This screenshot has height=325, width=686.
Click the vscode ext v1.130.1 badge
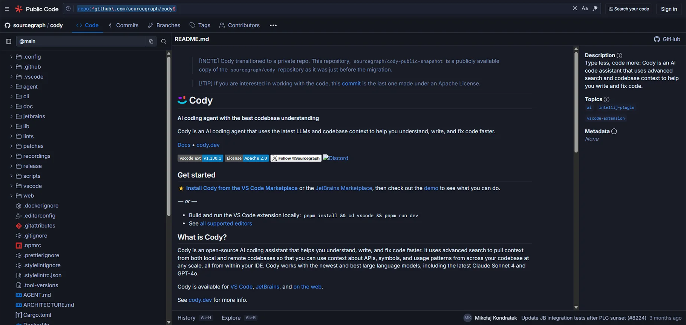[x=200, y=158]
